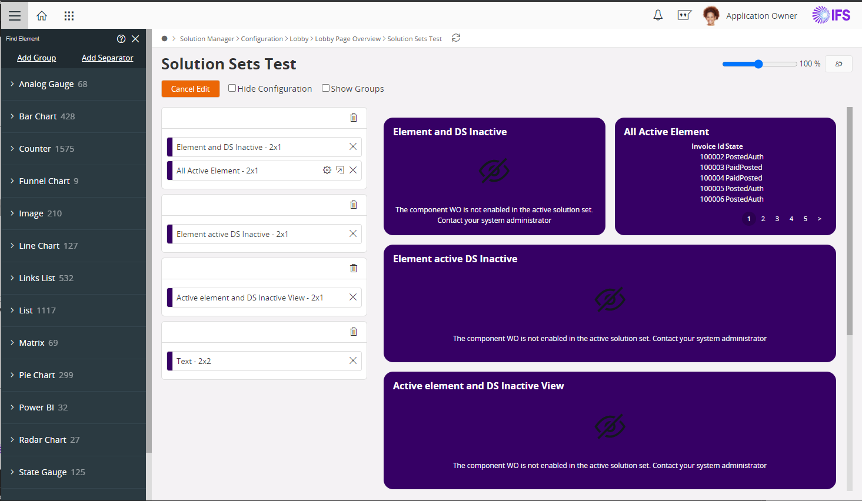The height and width of the screenshot is (501, 862).
Task: Click the Cancel Edit button
Action: click(191, 89)
